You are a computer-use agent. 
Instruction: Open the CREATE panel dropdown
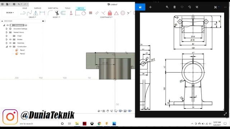click(32, 17)
